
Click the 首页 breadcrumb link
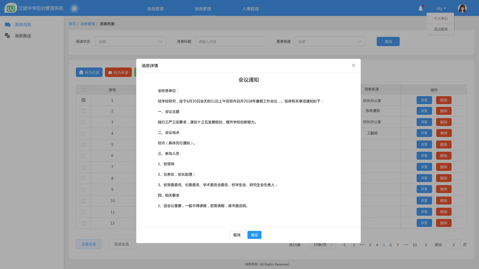pyautogui.click(x=72, y=24)
